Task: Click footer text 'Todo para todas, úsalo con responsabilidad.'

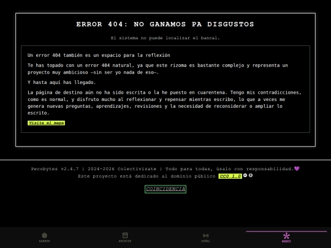Action: [x=229, y=169]
